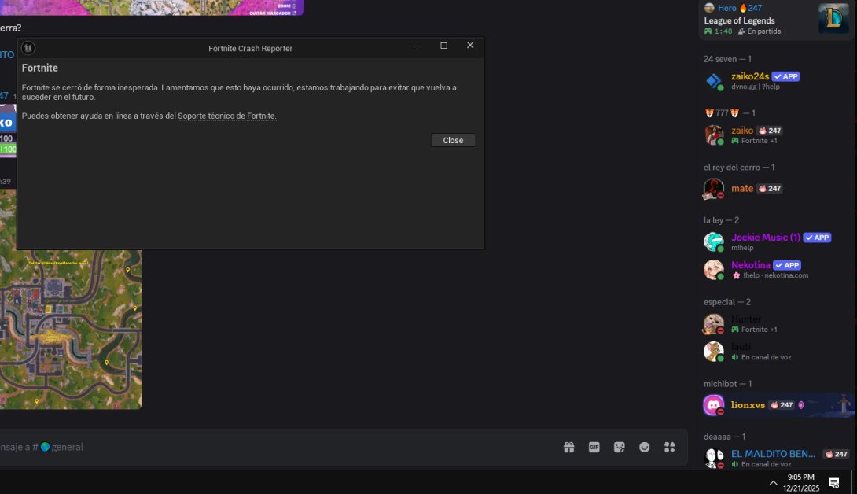Open Jockie Music (1) bot avatar
The height and width of the screenshot is (494, 857).
713,241
